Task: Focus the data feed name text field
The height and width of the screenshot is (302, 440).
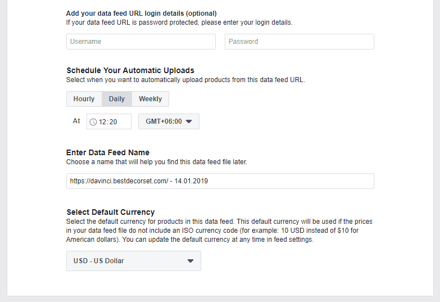Action: (x=220, y=181)
